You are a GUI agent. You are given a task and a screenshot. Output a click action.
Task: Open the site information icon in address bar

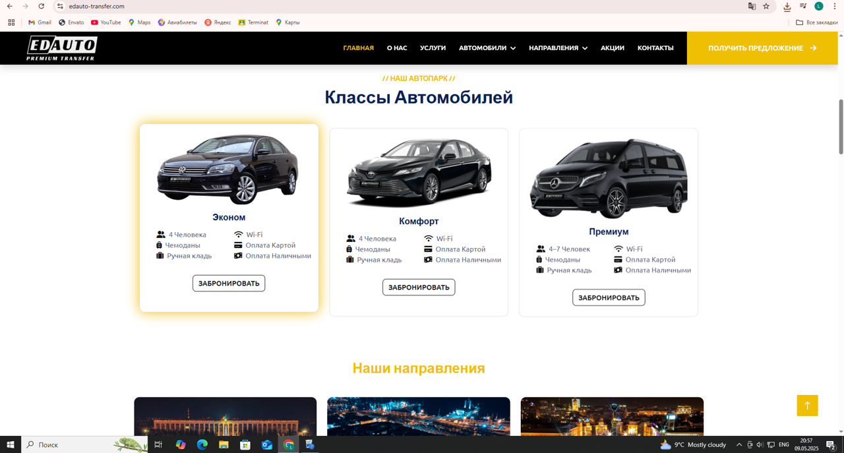coord(60,6)
